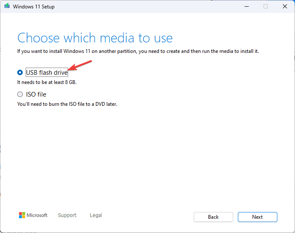Click the disabled maximize window icon

tap(266, 7)
